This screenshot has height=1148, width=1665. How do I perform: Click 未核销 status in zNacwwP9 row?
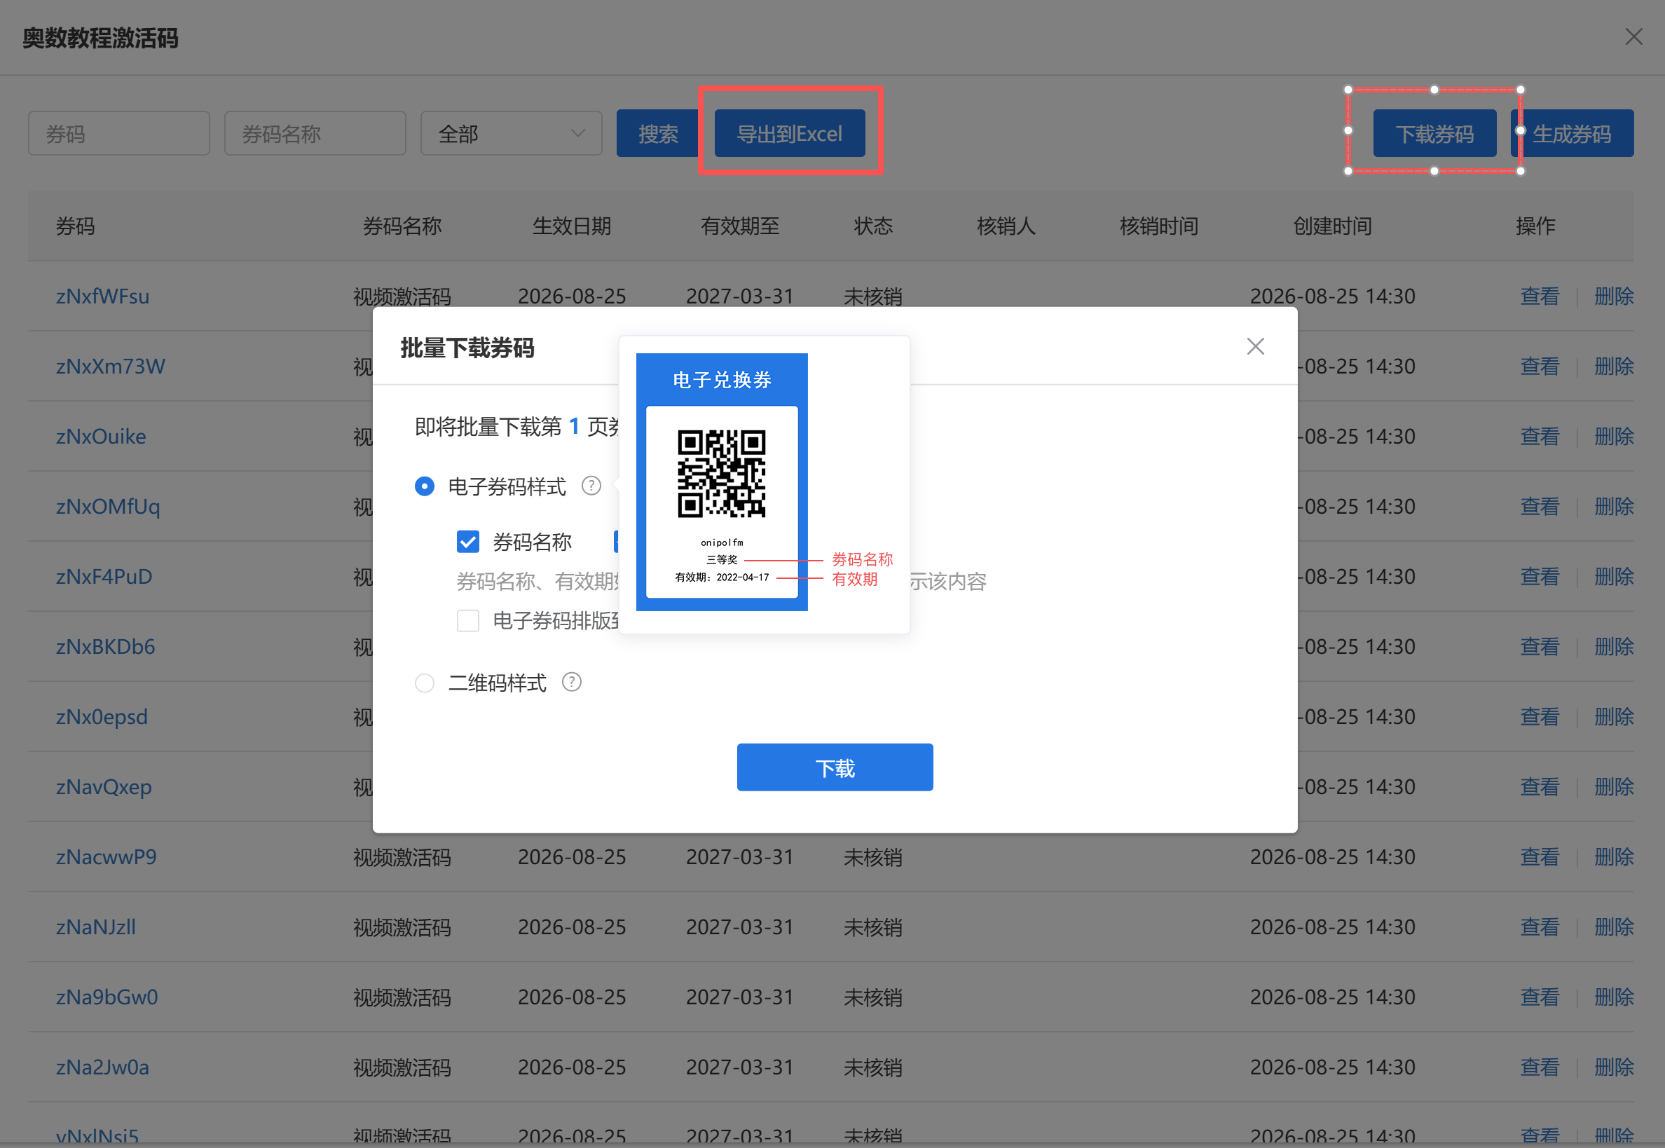point(872,857)
